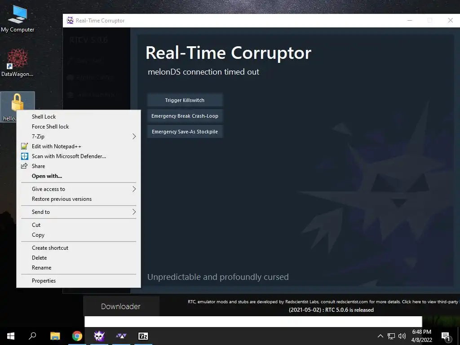460x345 pixels.
Task: Open the notification center icon
Action: [x=446, y=336]
